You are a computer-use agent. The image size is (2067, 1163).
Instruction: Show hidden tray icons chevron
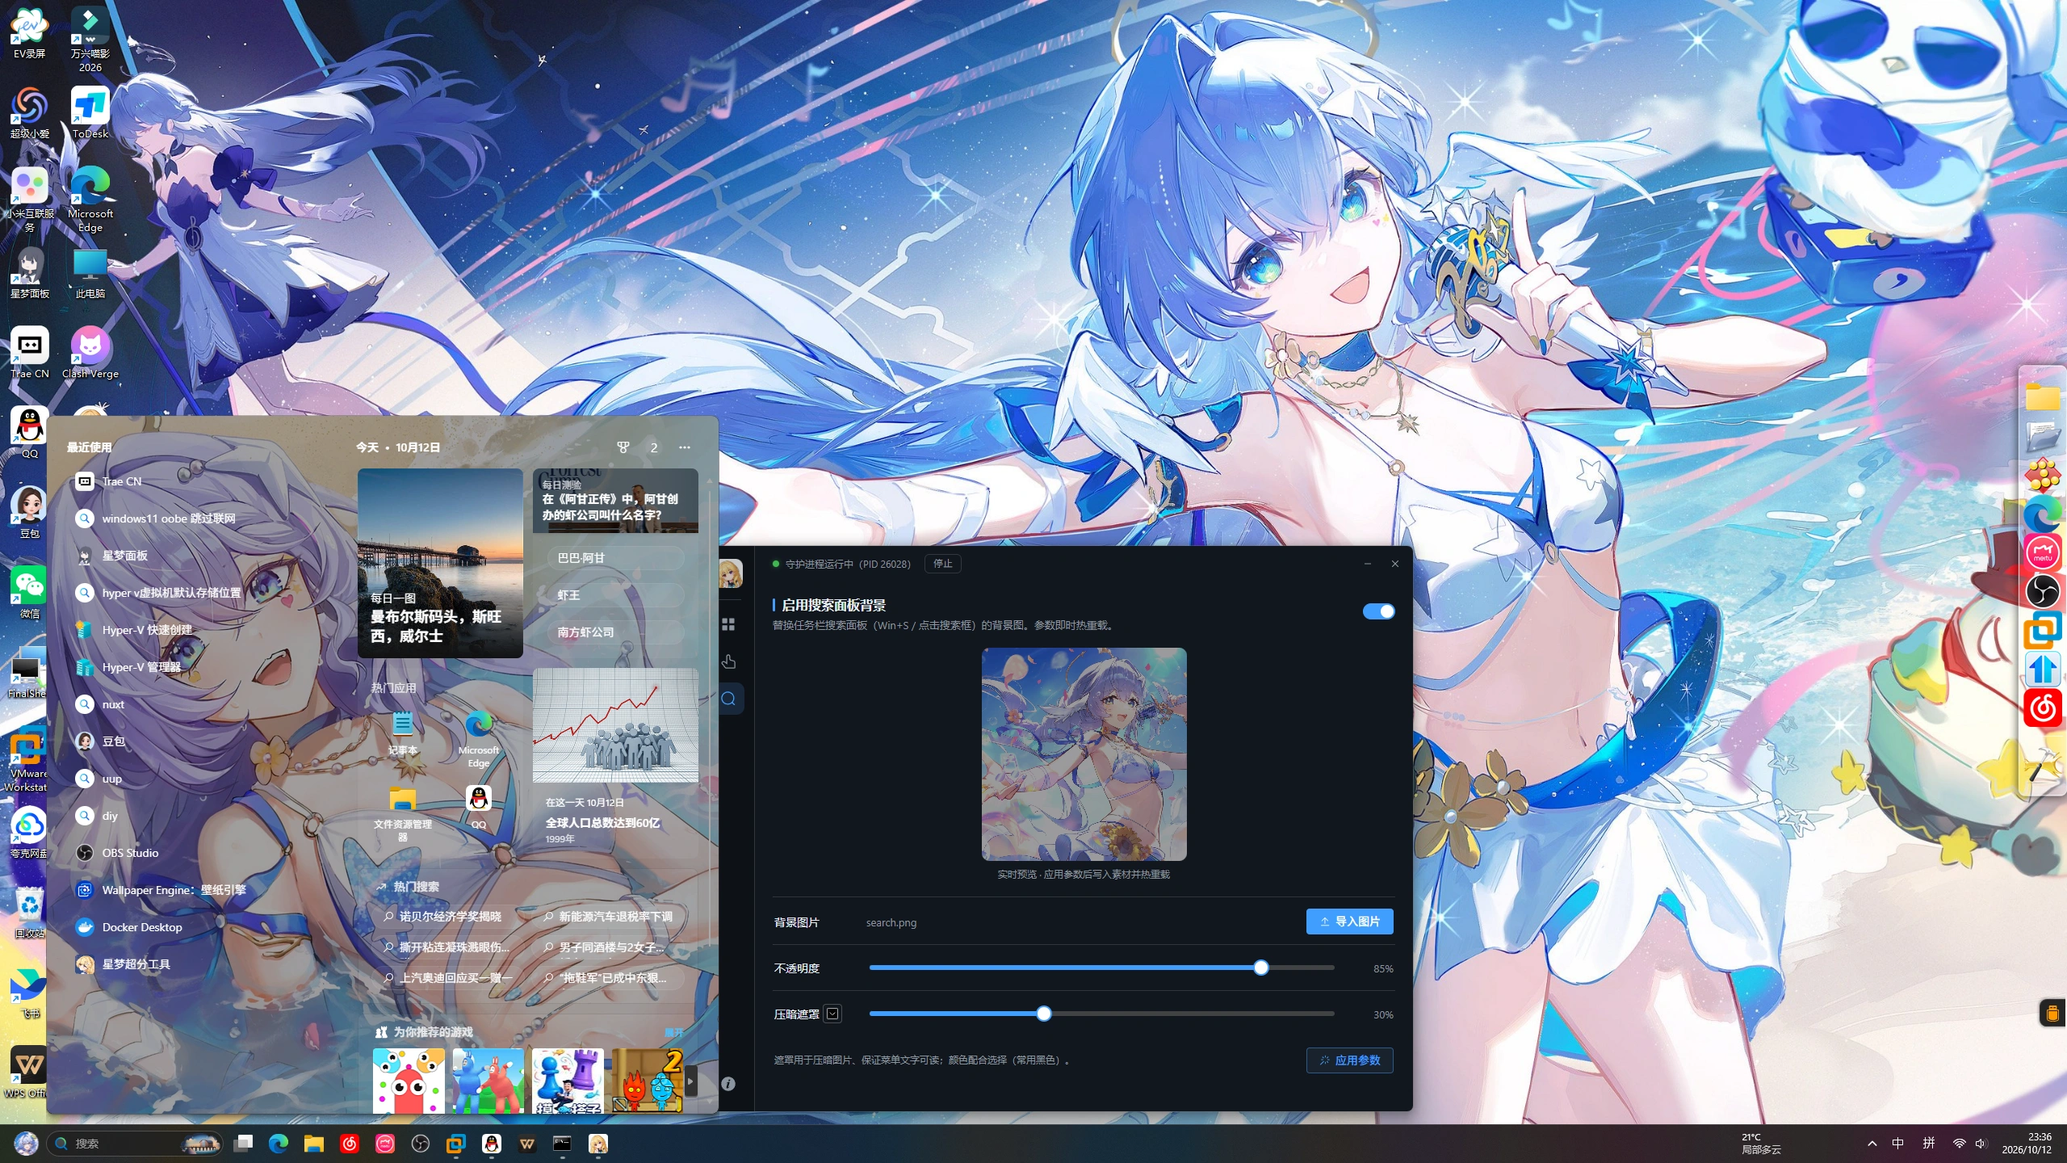coord(1872,1144)
